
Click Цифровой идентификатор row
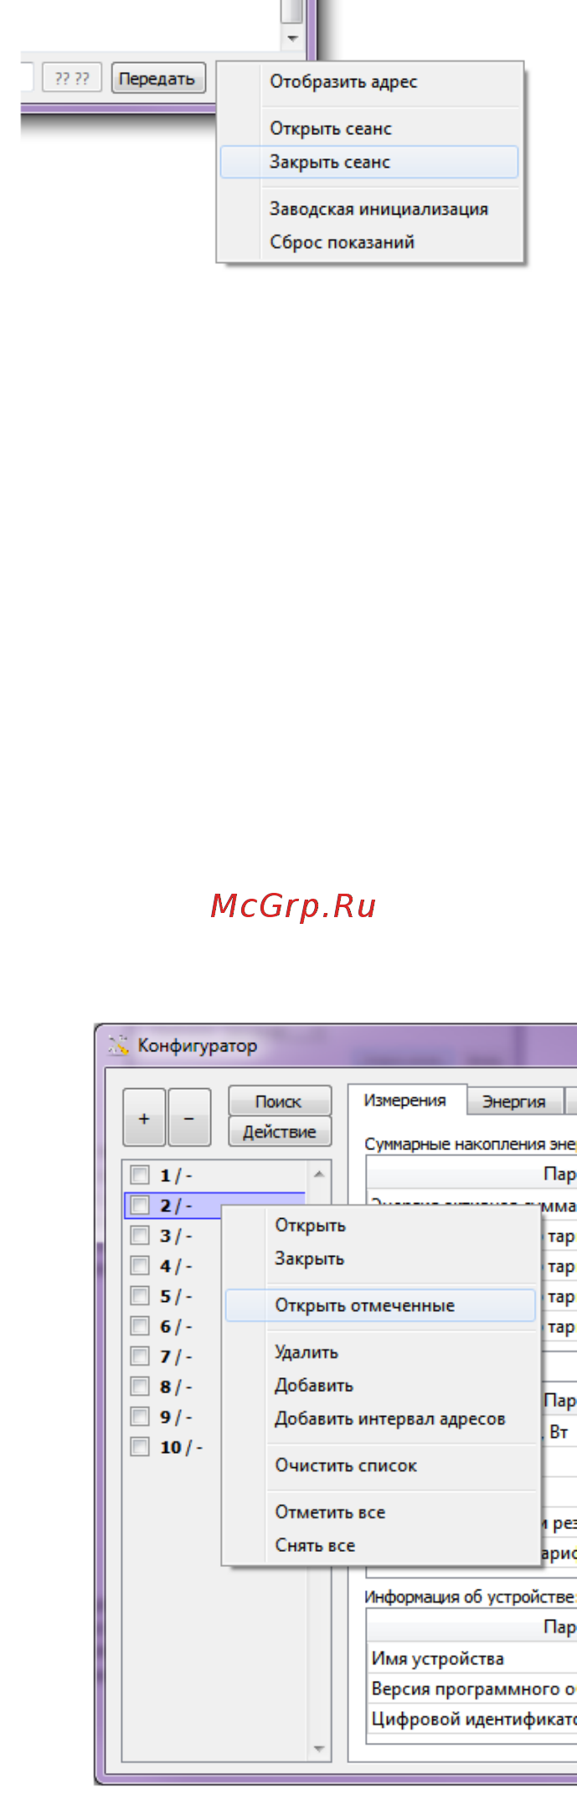pos(472,1719)
